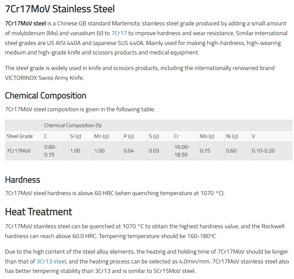This screenshot has width=294, height=279.
Task: Select the vanadium value 0.10-0.20 cell
Action: tap(271, 151)
